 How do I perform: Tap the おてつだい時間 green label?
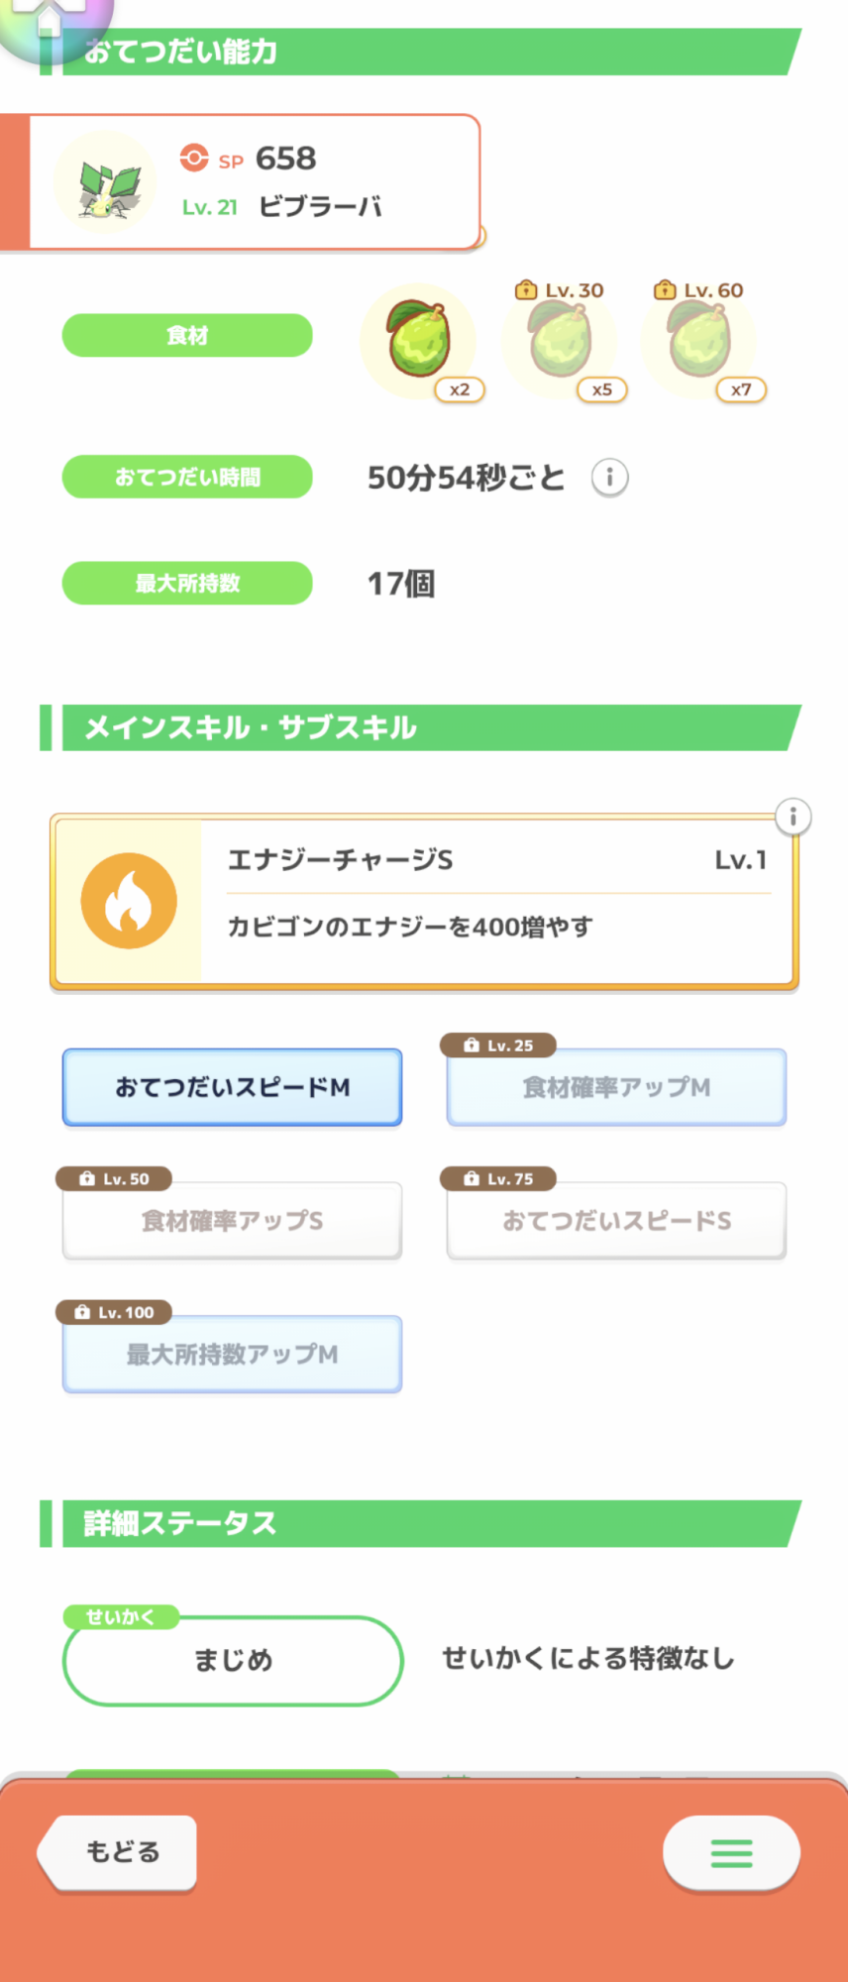tap(187, 478)
